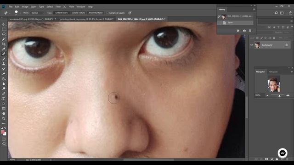Viewport: 294px width, 165px height.
Task: Open the Window menu
Action: pos(81,6)
